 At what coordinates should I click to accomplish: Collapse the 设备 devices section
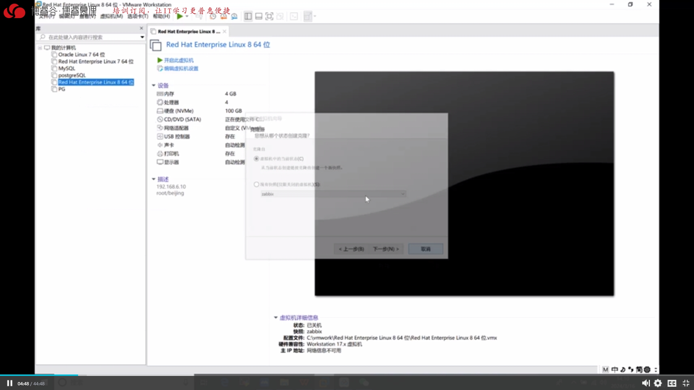[x=154, y=86]
